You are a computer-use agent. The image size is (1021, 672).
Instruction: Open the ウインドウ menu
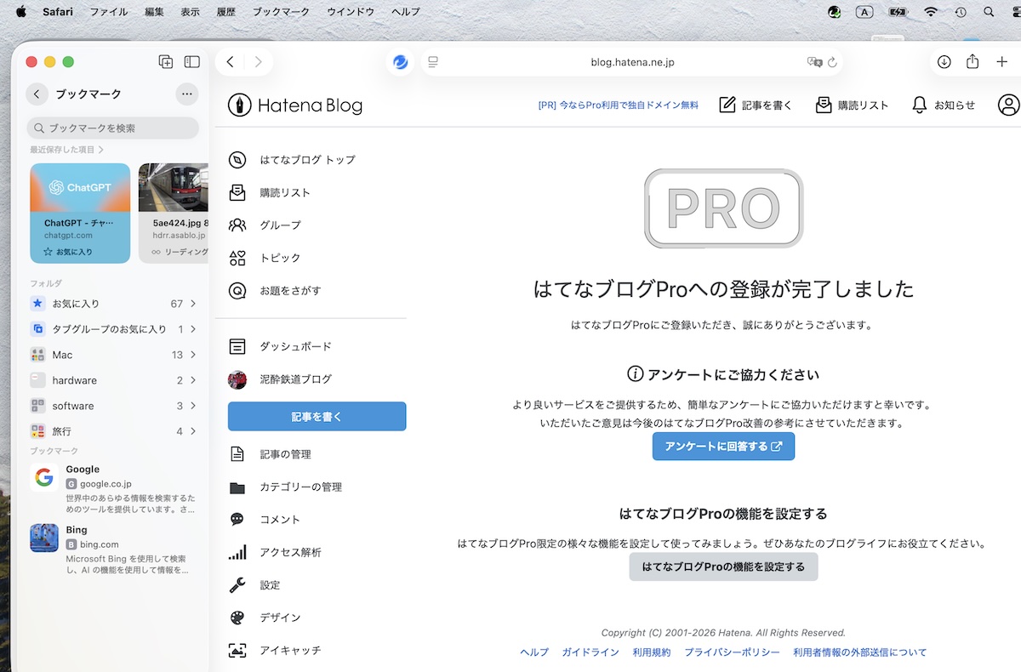point(351,12)
